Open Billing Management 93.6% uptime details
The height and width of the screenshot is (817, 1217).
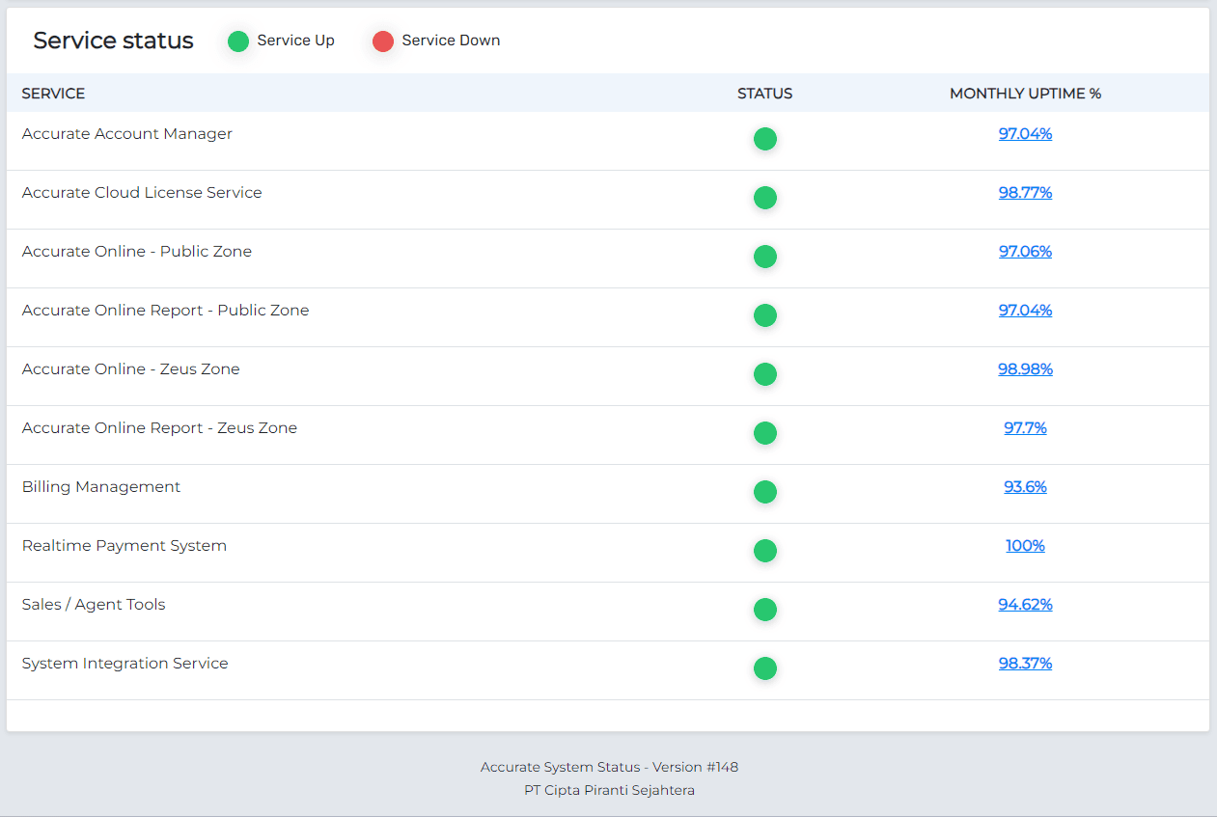click(1025, 487)
